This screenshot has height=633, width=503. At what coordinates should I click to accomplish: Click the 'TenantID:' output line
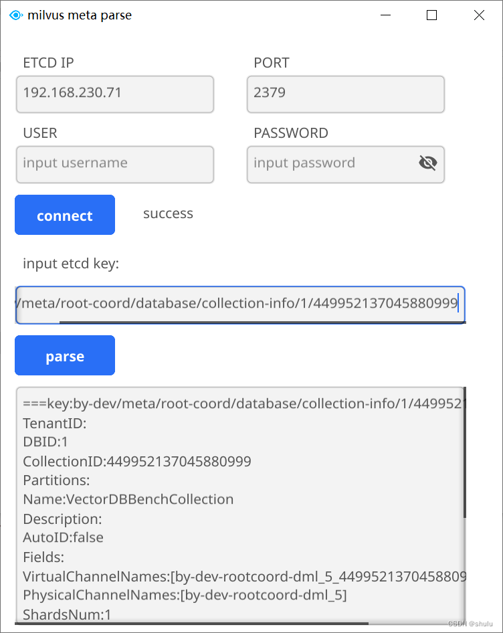(x=54, y=423)
